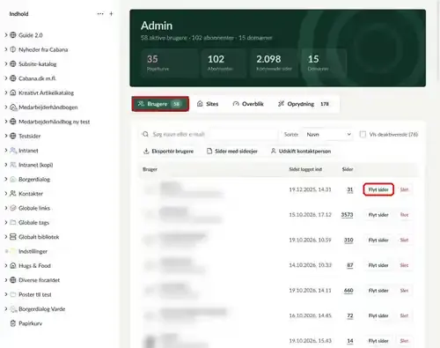Click Sider med sideejer button
Screen dimensions: 440x348
coord(232,152)
